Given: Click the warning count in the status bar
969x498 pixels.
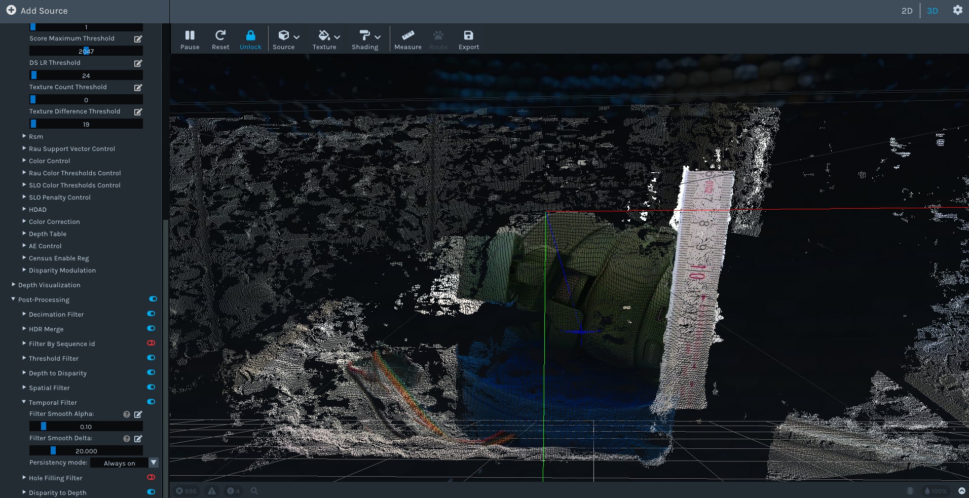Looking at the screenshot, I should pyautogui.click(x=212, y=490).
